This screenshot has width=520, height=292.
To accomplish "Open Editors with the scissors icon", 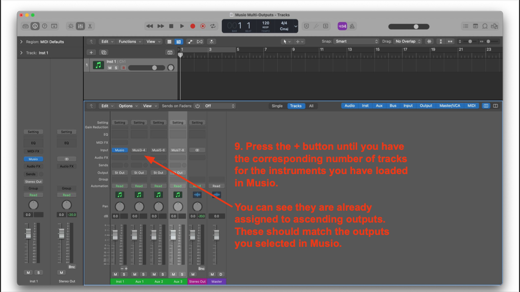I will 90,26.
